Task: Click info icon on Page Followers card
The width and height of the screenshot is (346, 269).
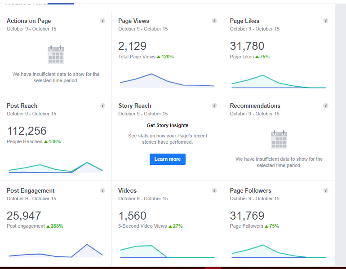Action: tap(326, 190)
